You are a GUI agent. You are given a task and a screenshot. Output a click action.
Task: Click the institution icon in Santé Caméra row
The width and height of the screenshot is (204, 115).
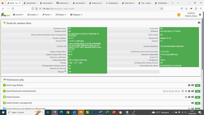[186, 97]
